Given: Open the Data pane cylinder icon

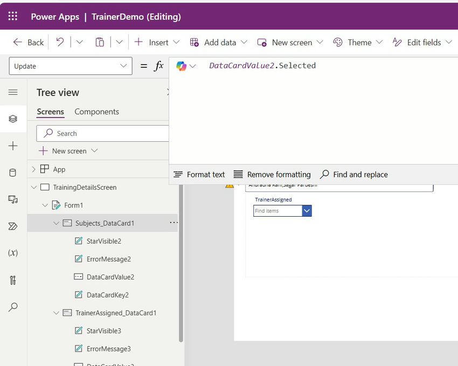Looking at the screenshot, I should [x=13, y=173].
